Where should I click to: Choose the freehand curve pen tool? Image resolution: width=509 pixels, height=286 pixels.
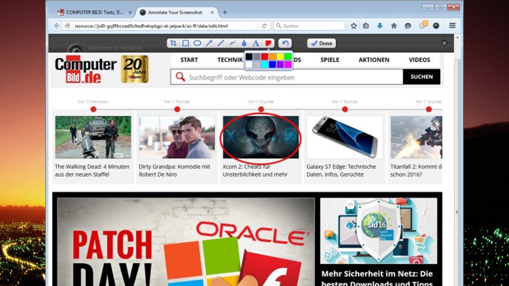point(233,43)
